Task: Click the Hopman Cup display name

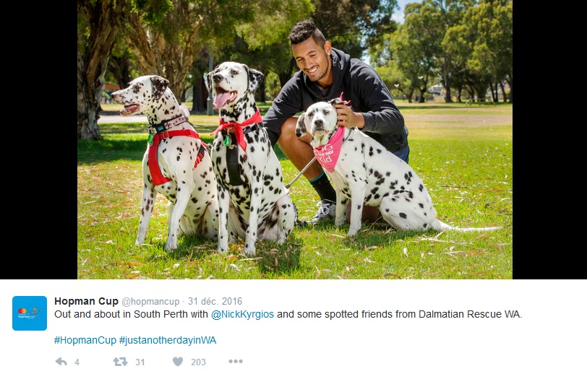Action: click(86, 301)
